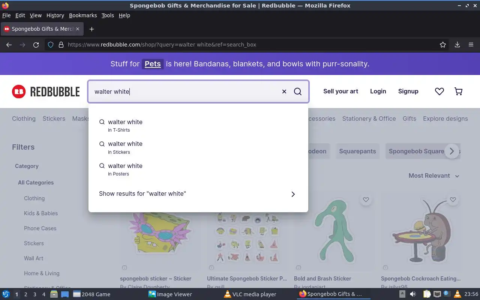
Task: Select the Squarepants tag chip
Action: tap(357, 151)
